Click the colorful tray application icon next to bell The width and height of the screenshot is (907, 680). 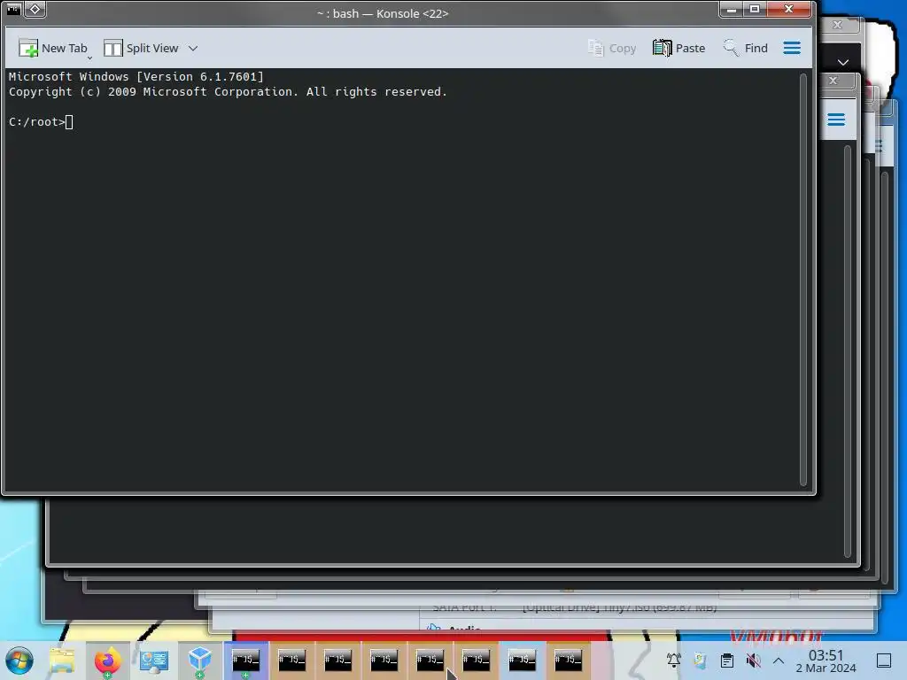point(700,661)
